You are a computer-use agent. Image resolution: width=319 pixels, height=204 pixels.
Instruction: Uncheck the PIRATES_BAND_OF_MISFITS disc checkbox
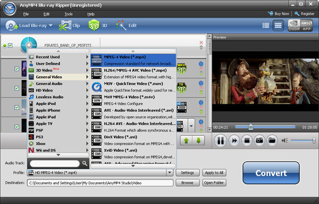tap(10, 45)
